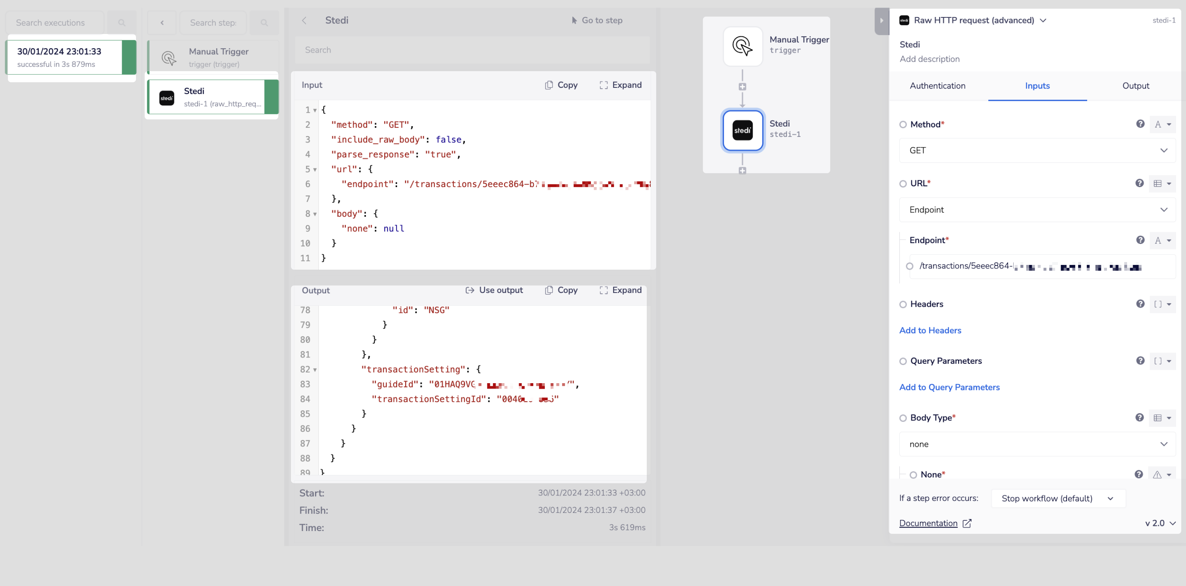Screen dimensions: 1186x586
Task: Click help icon next to Method
Action: click(1140, 124)
